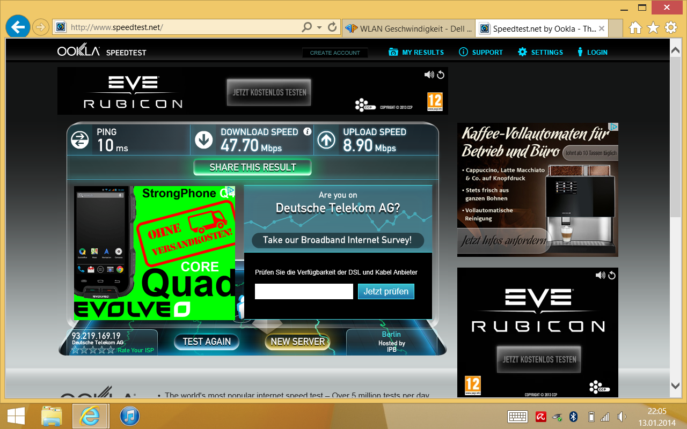This screenshot has width=687, height=429.
Task: Click the DSL availability input field
Action: (304, 291)
